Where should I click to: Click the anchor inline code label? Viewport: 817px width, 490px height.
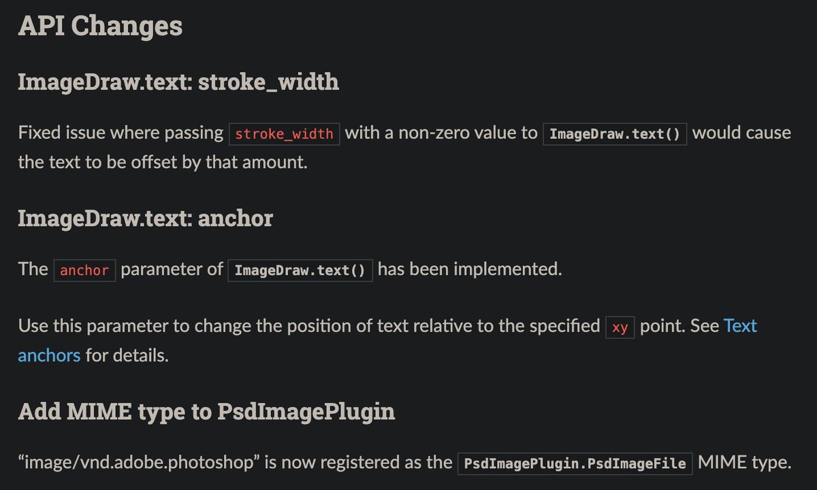(x=84, y=270)
